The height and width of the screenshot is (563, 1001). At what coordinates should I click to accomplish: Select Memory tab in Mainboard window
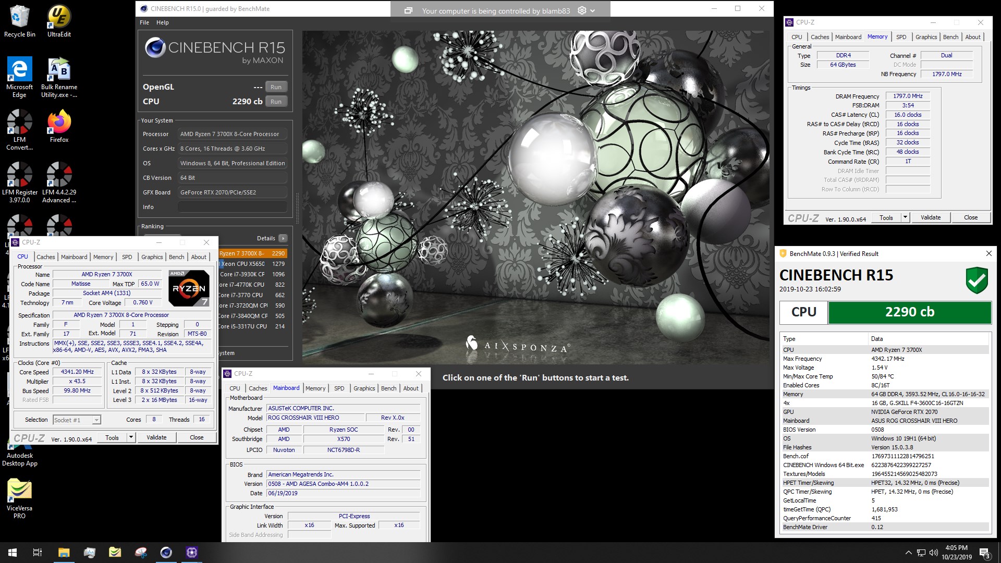(315, 388)
